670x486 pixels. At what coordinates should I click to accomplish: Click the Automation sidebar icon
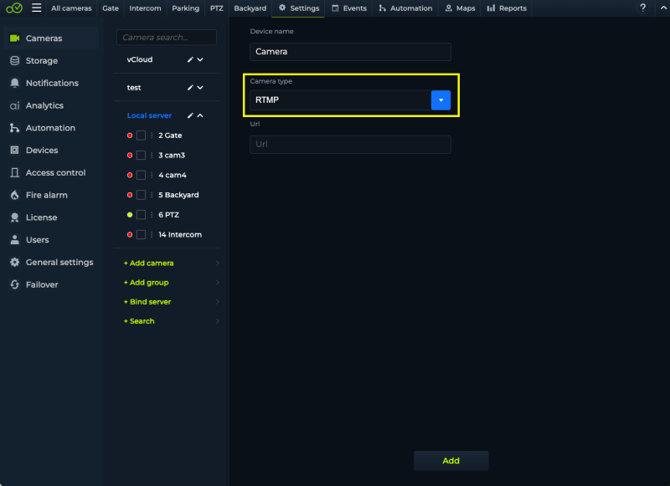pyautogui.click(x=14, y=128)
